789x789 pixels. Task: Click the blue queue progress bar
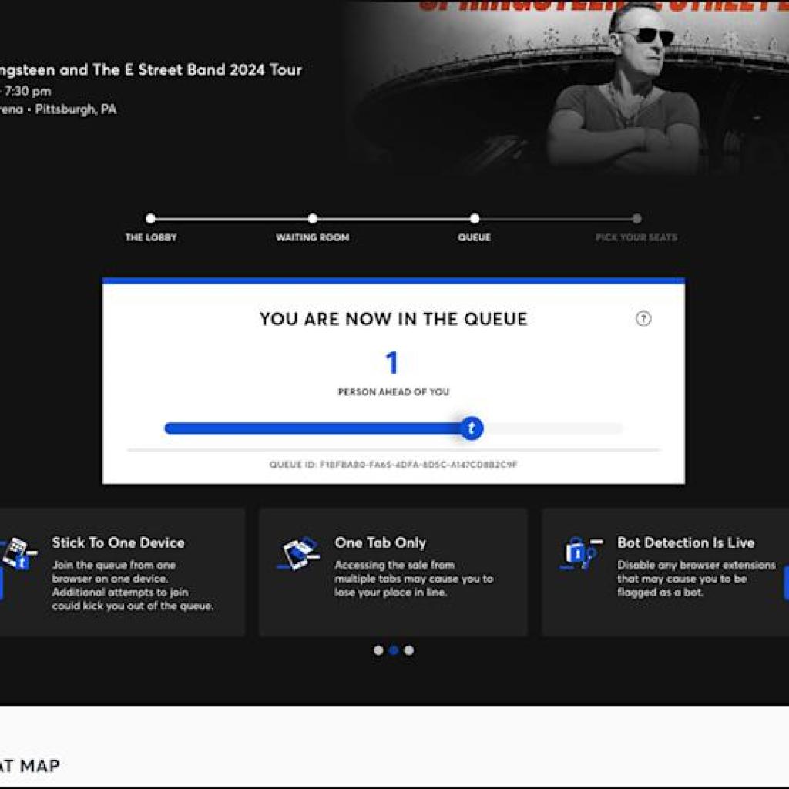(x=308, y=428)
